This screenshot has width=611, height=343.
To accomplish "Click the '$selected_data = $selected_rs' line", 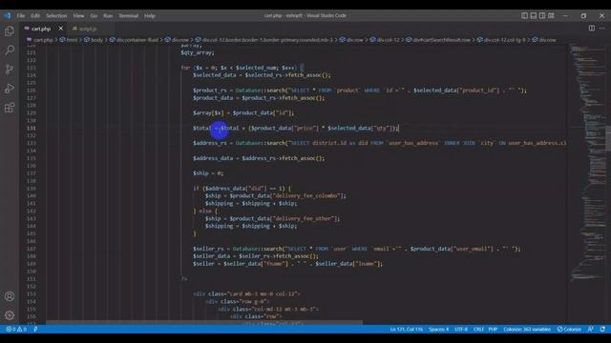I will 262,75.
